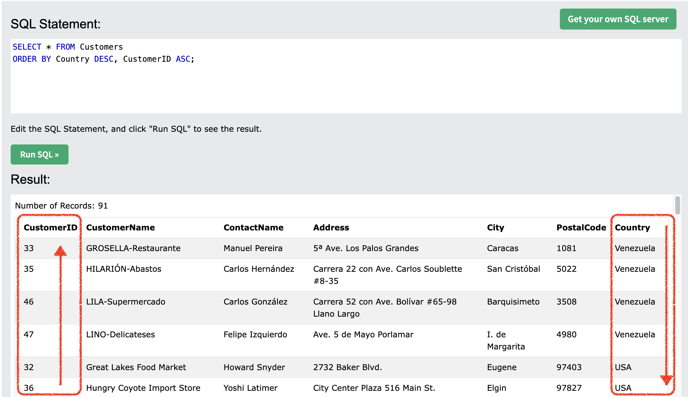Screen dimensions: 688x397
Task: Click postal code 97403 cell
Action: (569, 367)
